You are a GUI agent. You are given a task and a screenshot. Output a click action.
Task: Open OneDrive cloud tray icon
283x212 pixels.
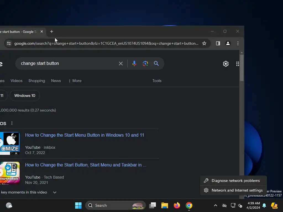[224, 205]
